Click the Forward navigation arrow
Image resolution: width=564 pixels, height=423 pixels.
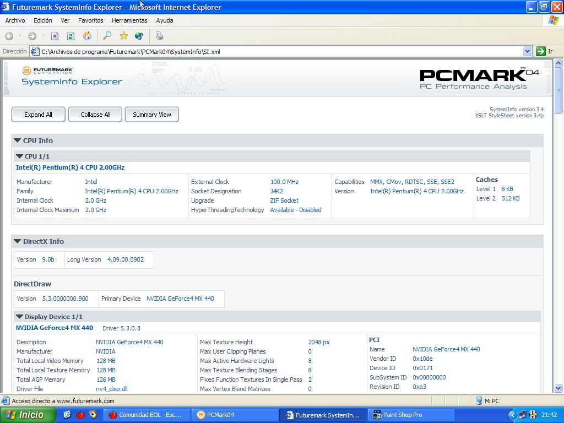pos(32,36)
